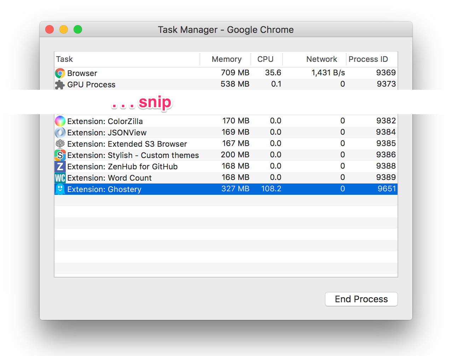Viewport: 452px width, 356px height.
Task: Click the puzzle icon beside GPU Process
Action: (x=60, y=84)
